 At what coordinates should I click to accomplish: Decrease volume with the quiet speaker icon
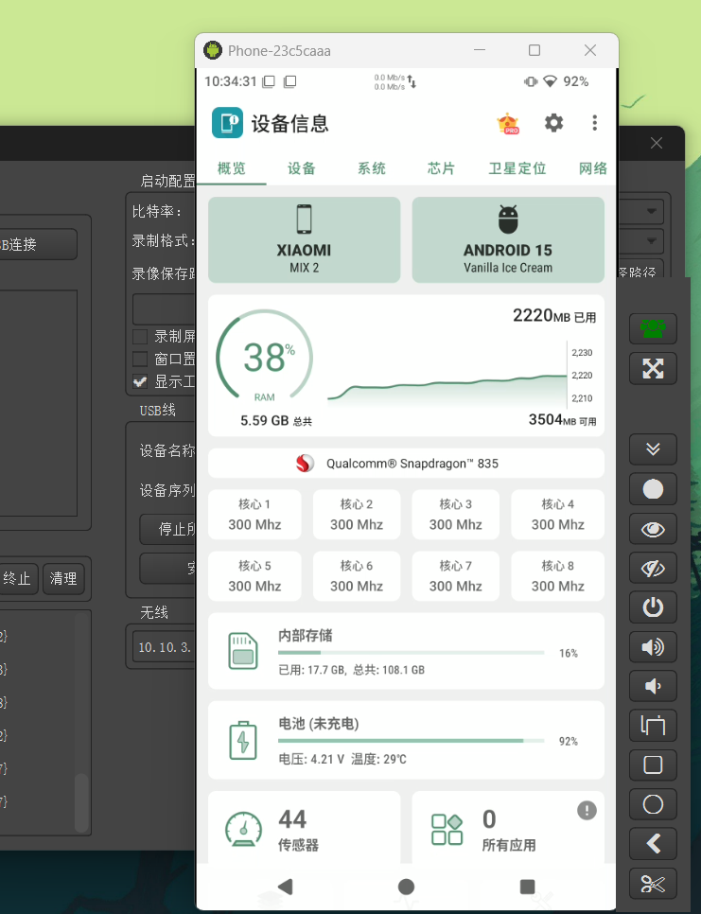tap(653, 686)
